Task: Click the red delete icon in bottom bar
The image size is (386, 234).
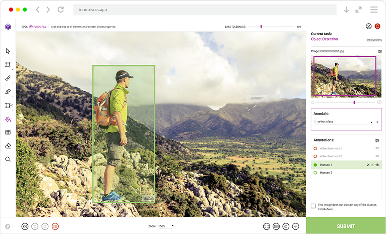Action: pos(55,226)
